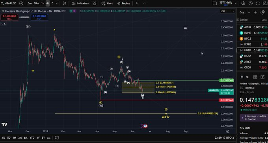Click the details grid icon beside symbol header

[x=255, y=77]
